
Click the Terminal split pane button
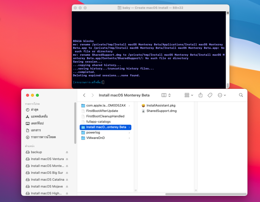pyautogui.click(x=228, y=13)
